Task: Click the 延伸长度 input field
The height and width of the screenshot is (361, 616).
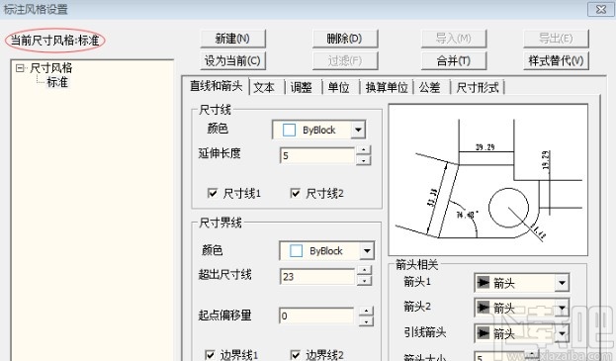Action: [x=317, y=155]
